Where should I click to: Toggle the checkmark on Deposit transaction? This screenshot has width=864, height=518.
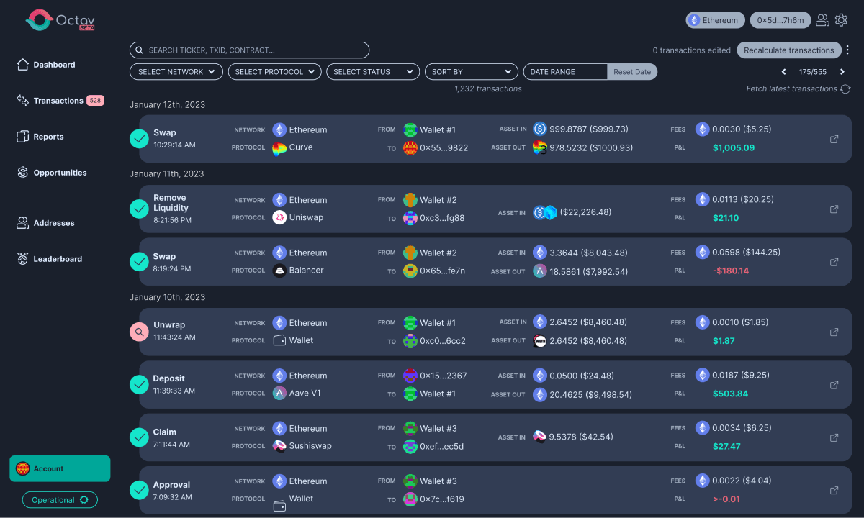point(139,385)
